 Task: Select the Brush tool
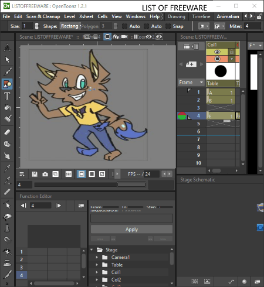[x=7, y=72]
